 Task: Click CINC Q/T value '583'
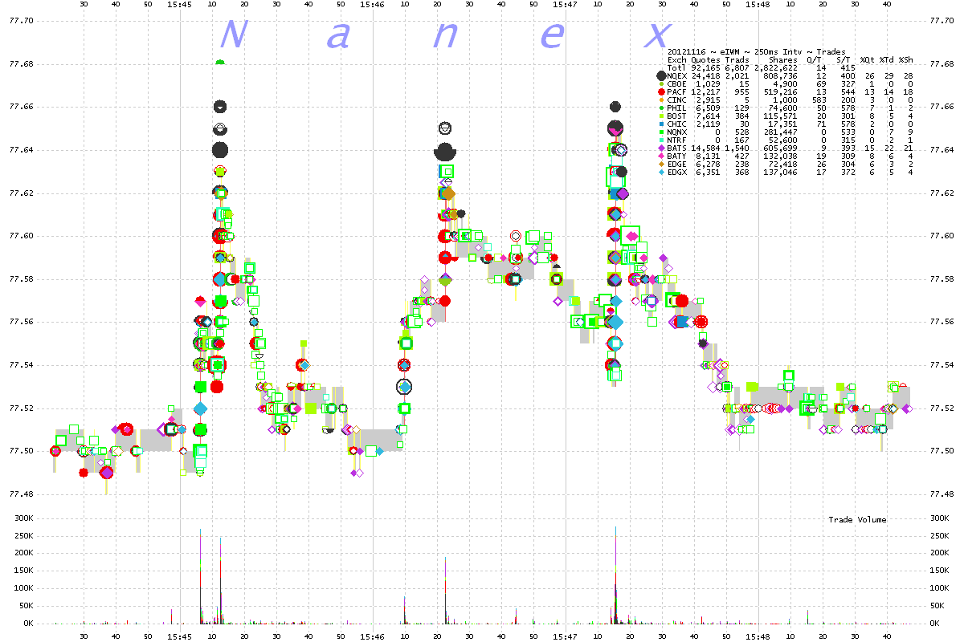pos(819,100)
